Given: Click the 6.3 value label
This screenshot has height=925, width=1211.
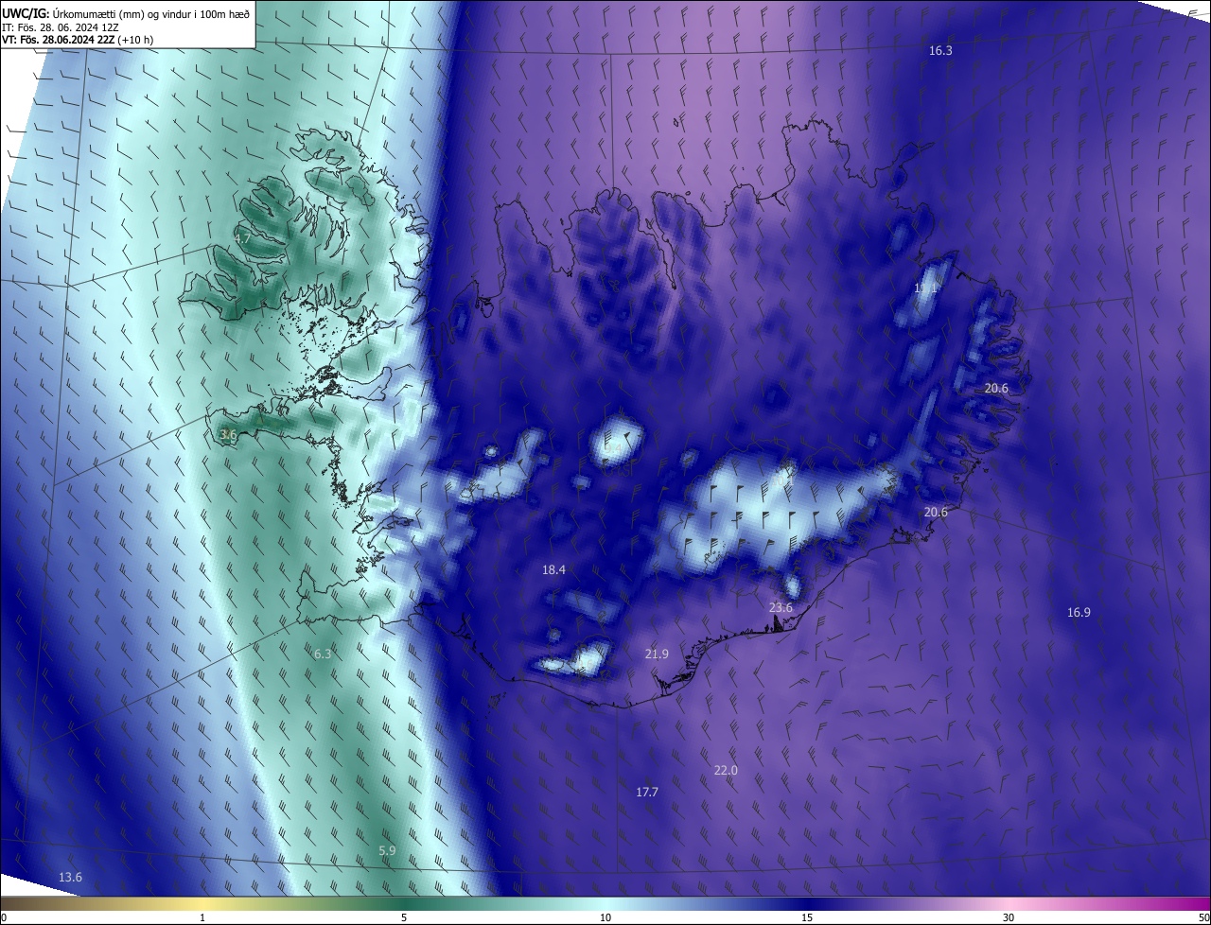Looking at the screenshot, I should [x=323, y=654].
